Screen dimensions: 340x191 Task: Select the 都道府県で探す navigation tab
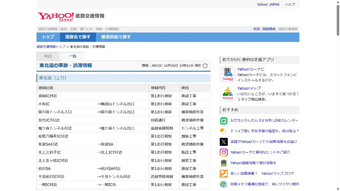[116, 37]
